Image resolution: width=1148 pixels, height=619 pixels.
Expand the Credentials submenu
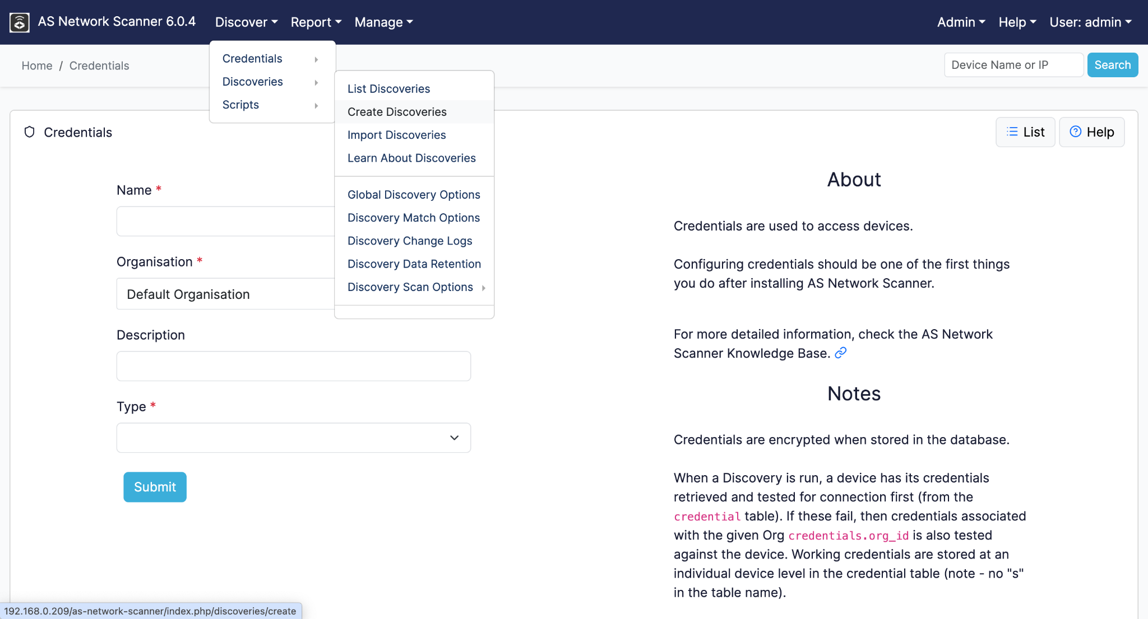[272, 59]
